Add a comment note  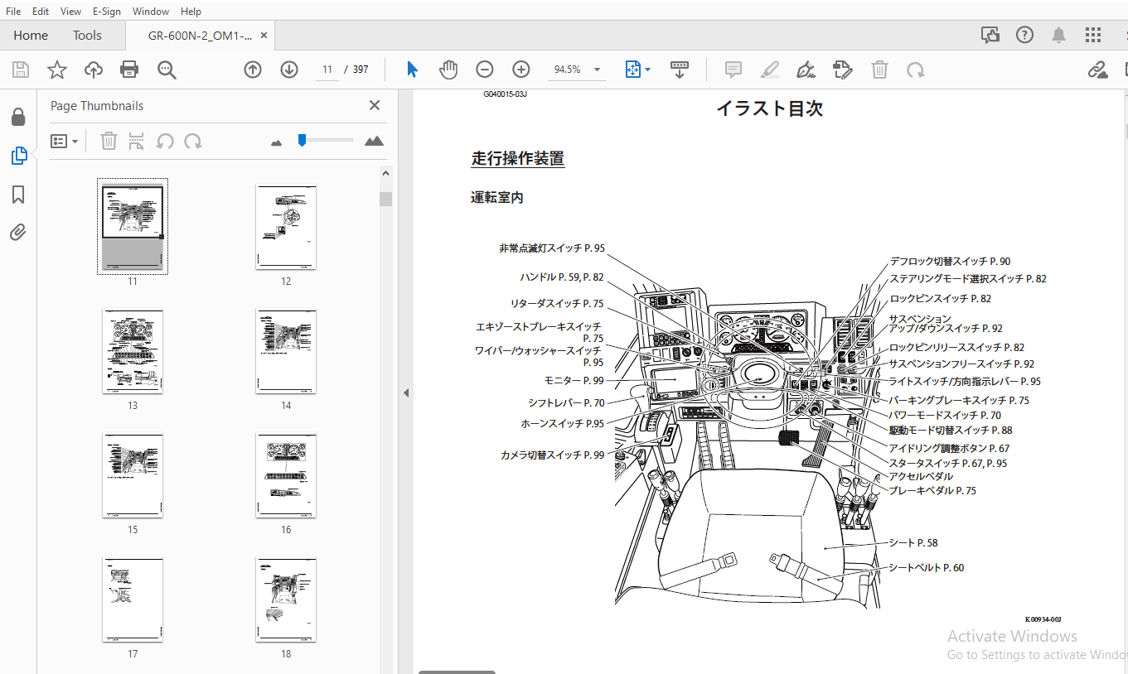[733, 70]
